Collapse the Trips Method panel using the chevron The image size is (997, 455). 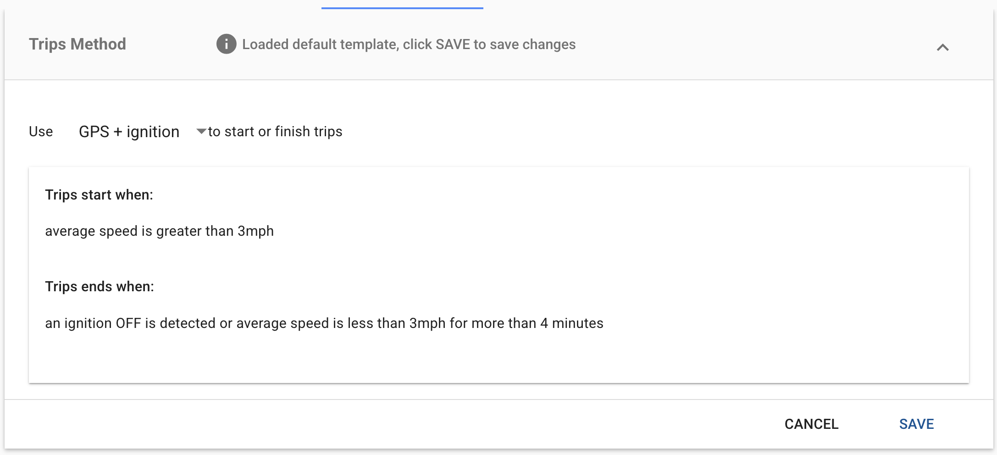942,47
